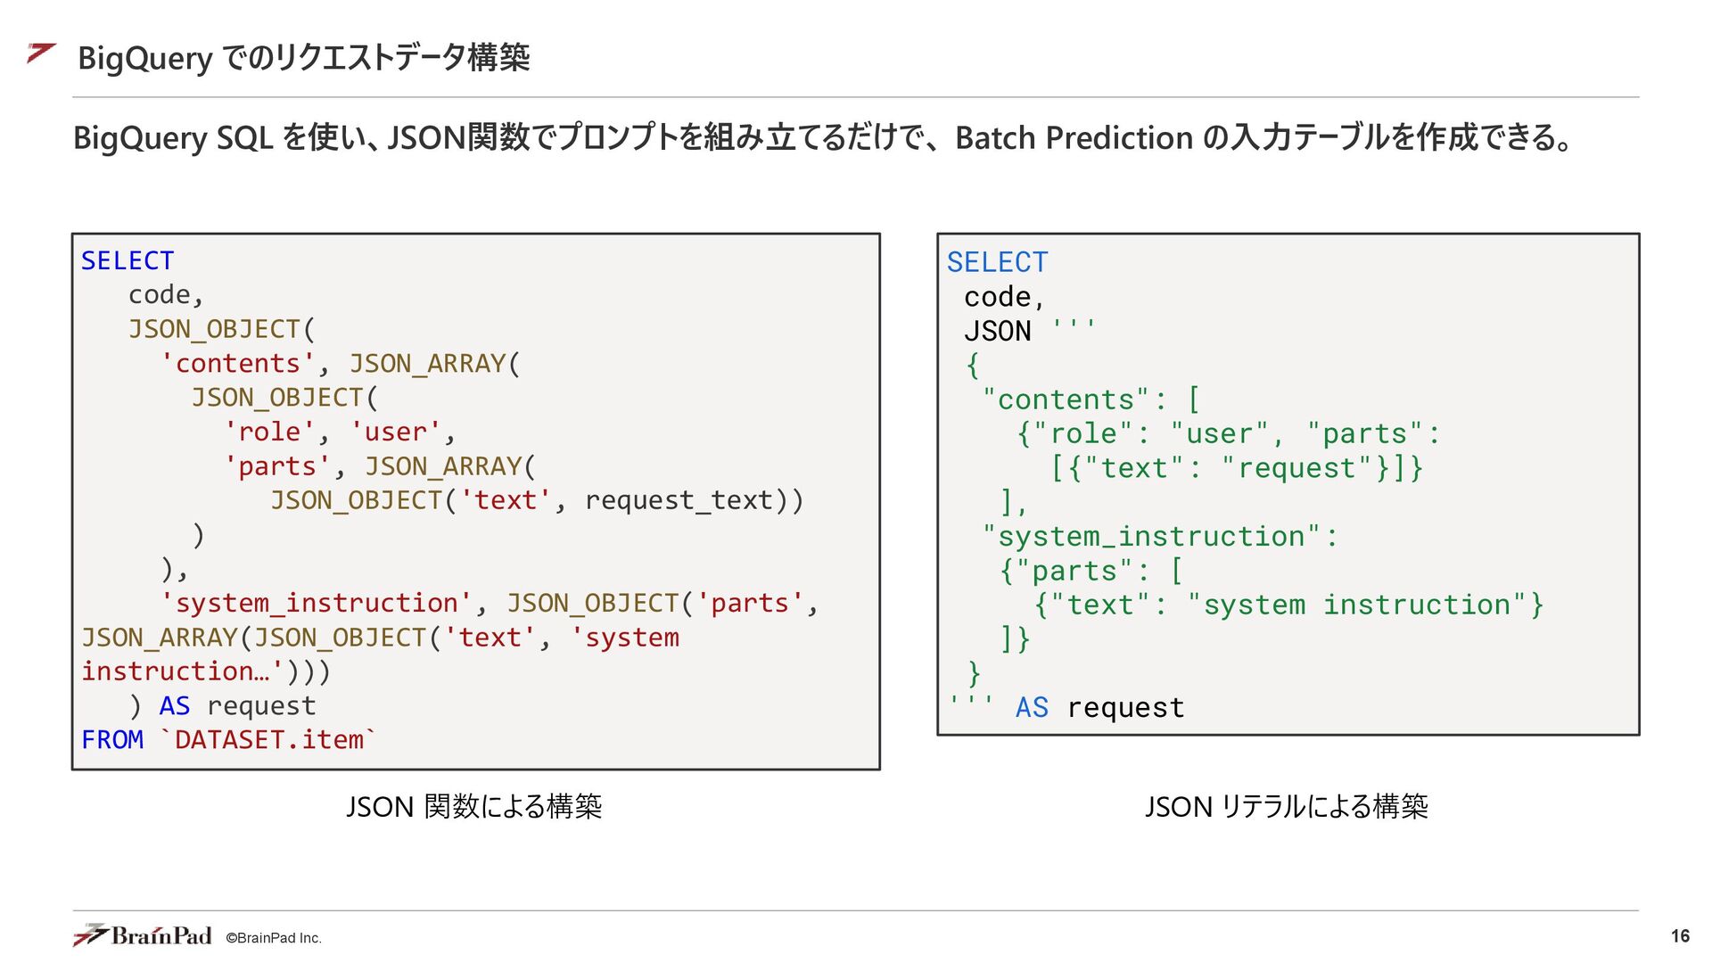Click the BrainPad logo in the footer
This screenshot has width=1712, height=963.
142,935
